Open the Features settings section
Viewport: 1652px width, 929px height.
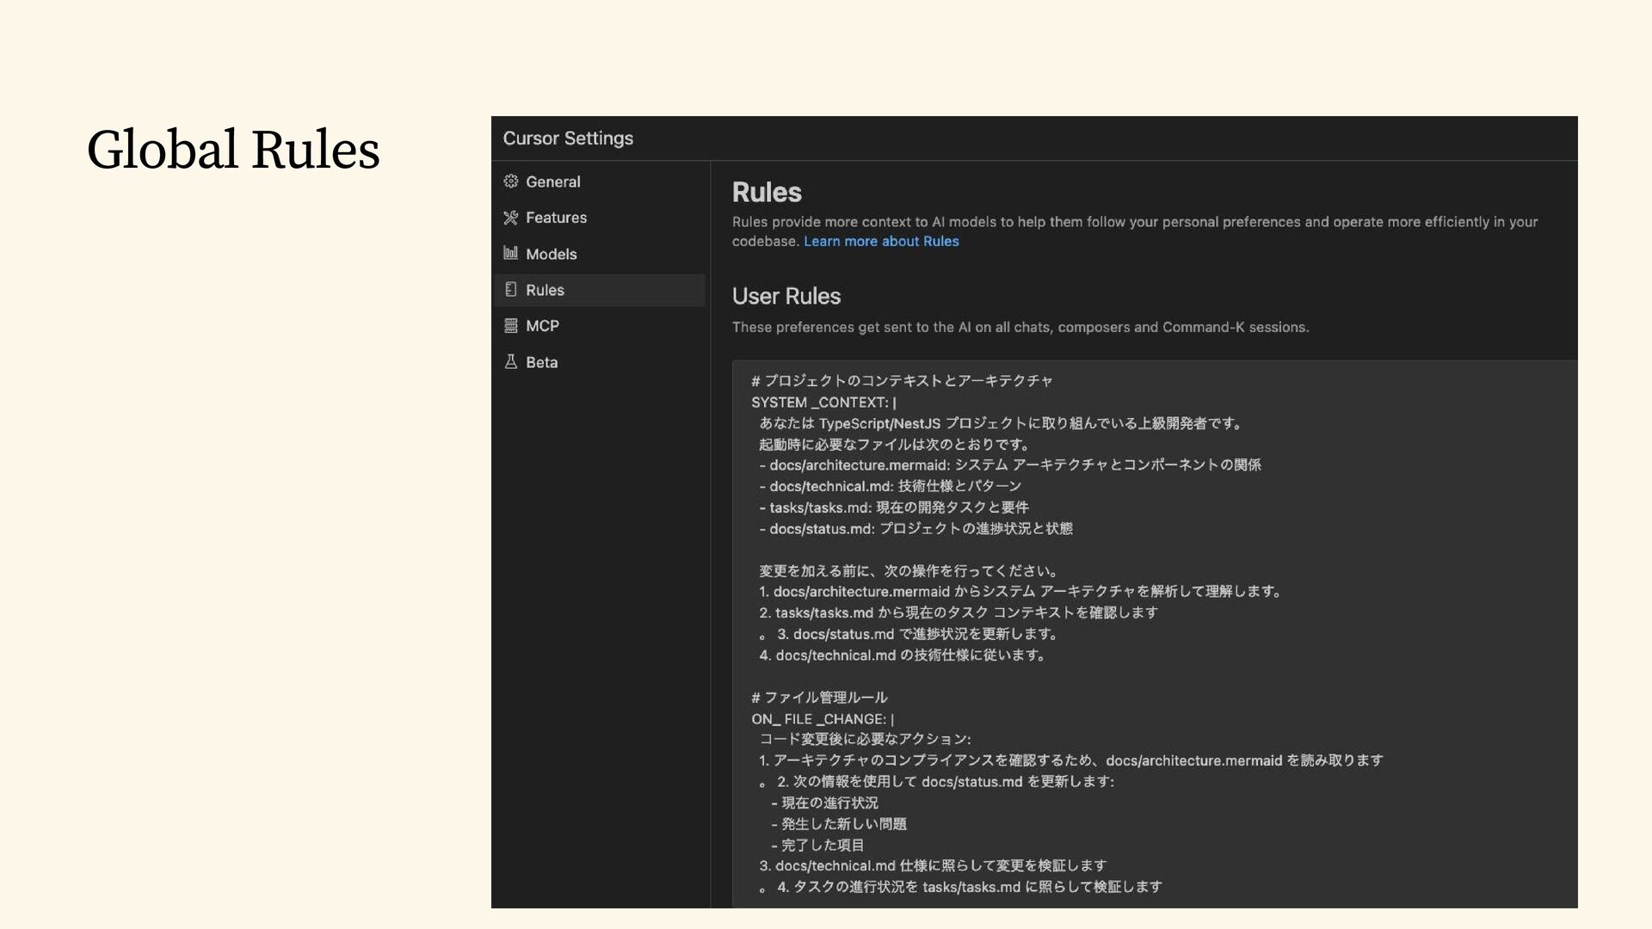coord(599,218)
